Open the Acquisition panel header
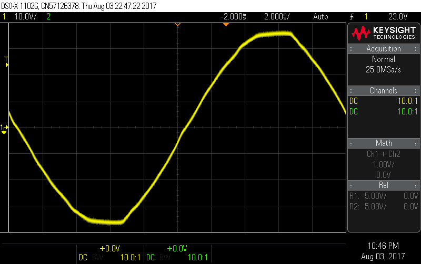This screenshot has height=264, width=421. [x=384, y=49]
